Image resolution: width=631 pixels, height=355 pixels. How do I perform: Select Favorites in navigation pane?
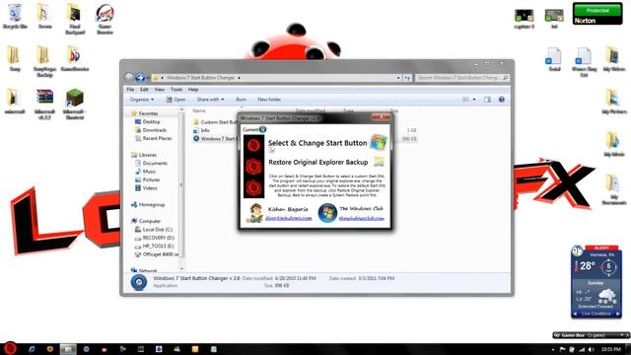pyautogui.click(x=148, y=113)
